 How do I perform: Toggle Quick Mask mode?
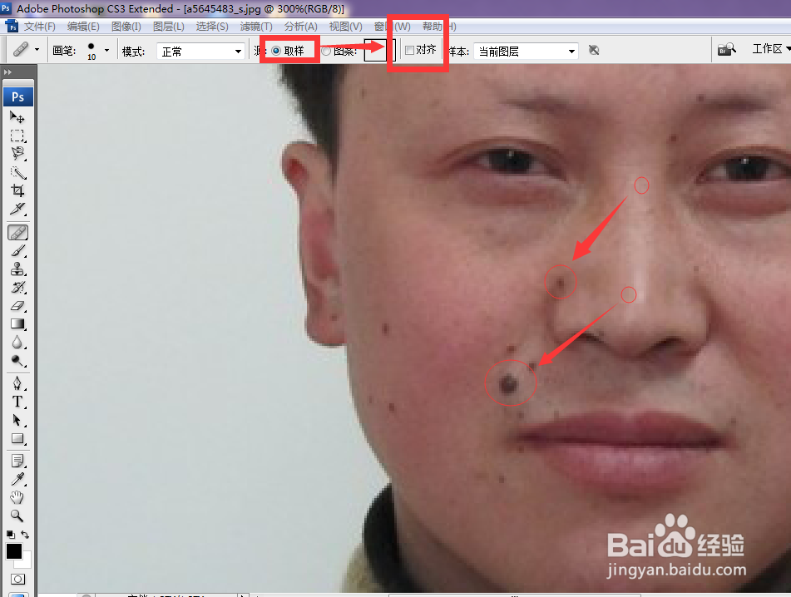pos(17,579)
